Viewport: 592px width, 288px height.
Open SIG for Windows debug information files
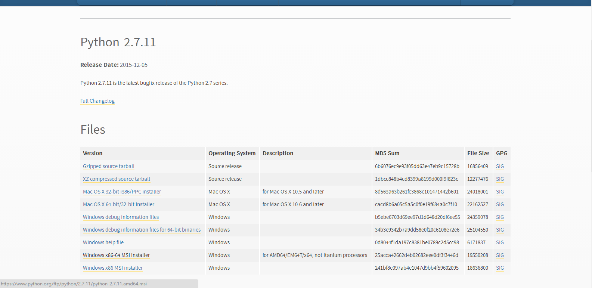pos(500,217)
